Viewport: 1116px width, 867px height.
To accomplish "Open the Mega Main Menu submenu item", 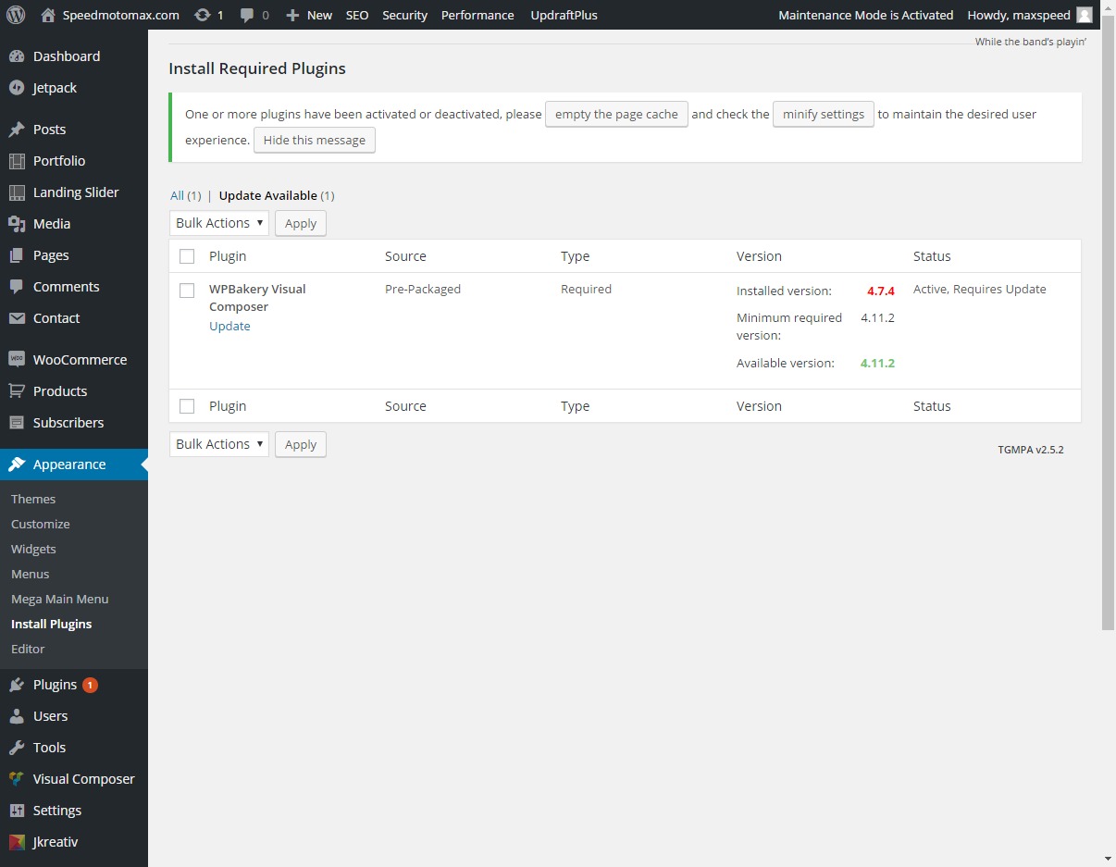I will coord(60,599).
